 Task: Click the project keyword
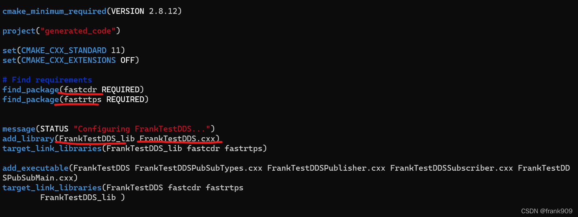(x=19, y=31)
